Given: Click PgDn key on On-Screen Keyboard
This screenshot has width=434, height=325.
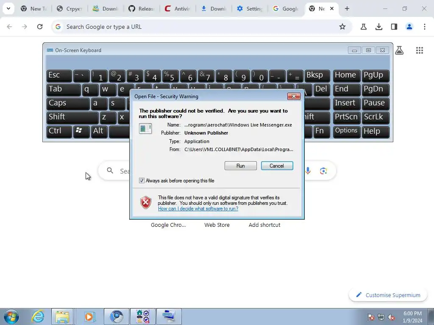Looking at the screenshot, I should pyautogui.click(x=376, y=90).
